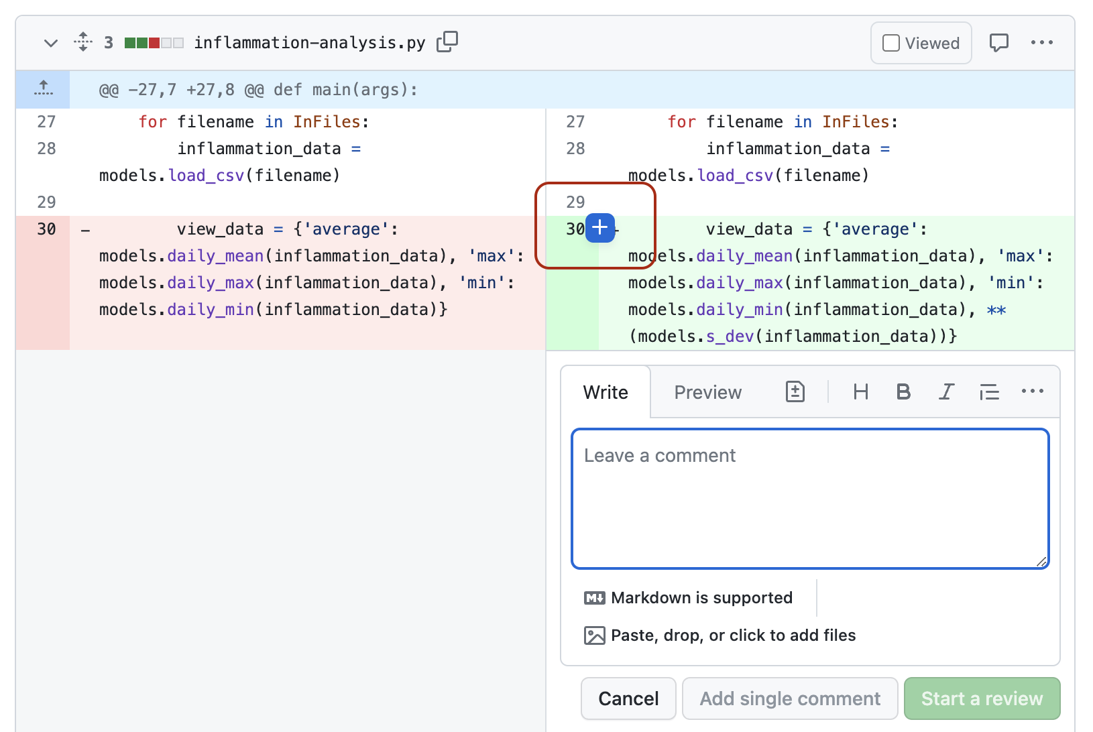Insert a code suggestion
1093x732 pixels.
coord(795,391)
